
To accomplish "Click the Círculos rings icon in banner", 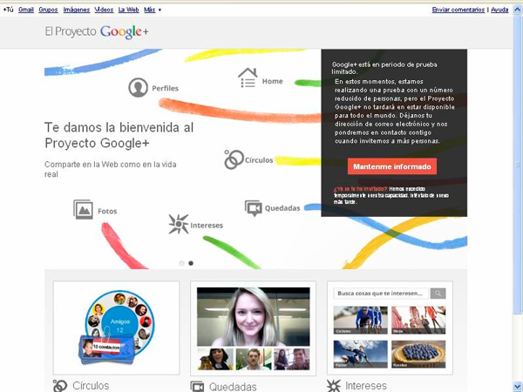I will click(234, 159).
